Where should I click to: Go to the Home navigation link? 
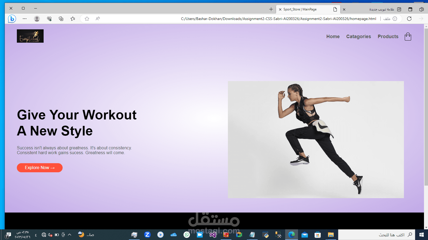[333, 37]
